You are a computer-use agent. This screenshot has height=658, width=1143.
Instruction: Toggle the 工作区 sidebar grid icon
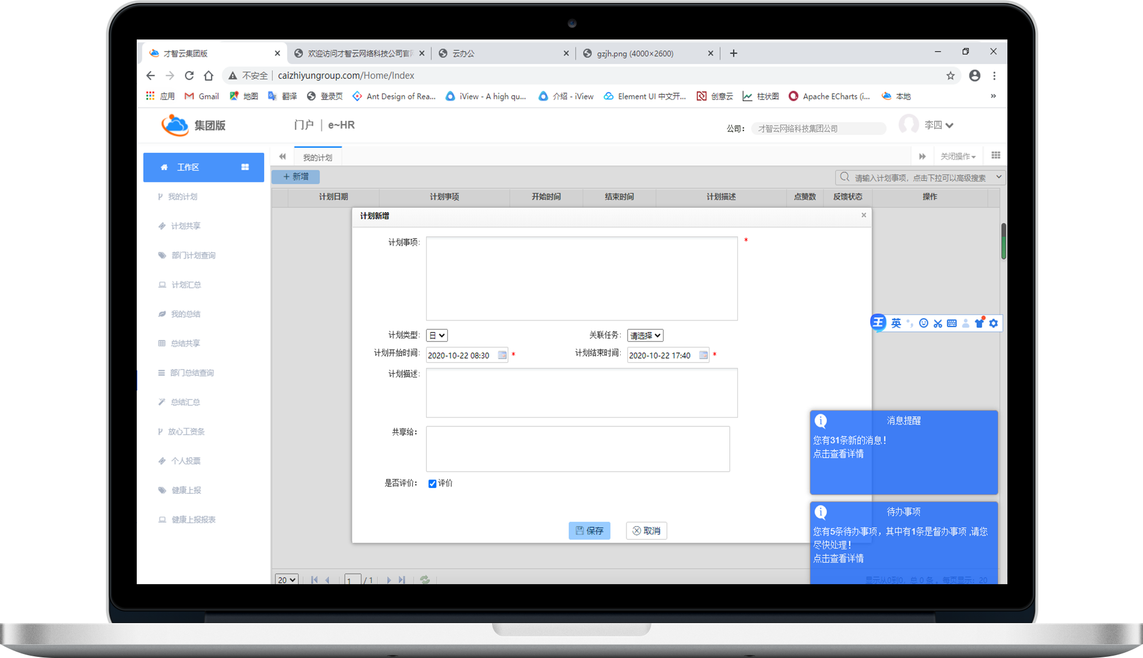click(x=245, y=167)
